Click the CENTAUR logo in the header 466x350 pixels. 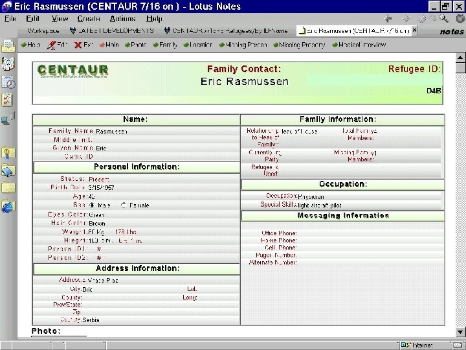(x=72, y=71)
